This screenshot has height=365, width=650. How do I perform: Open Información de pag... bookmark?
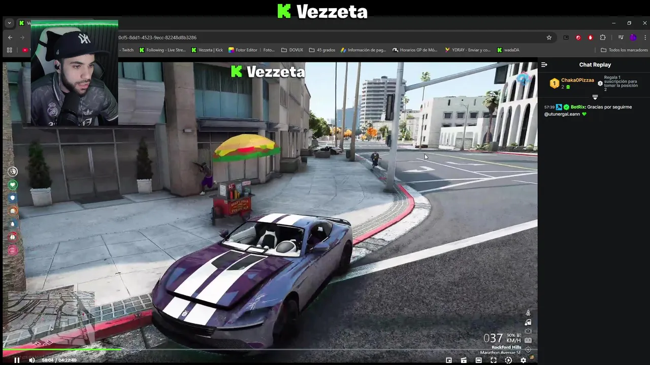point(364,50)
